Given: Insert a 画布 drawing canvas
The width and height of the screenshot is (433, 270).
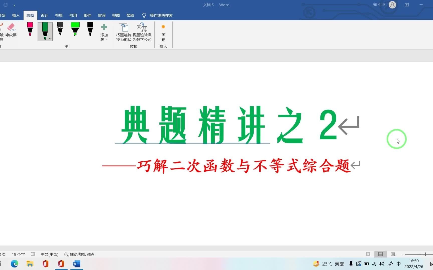Looking at the screenshot, I should click(163, 32).
